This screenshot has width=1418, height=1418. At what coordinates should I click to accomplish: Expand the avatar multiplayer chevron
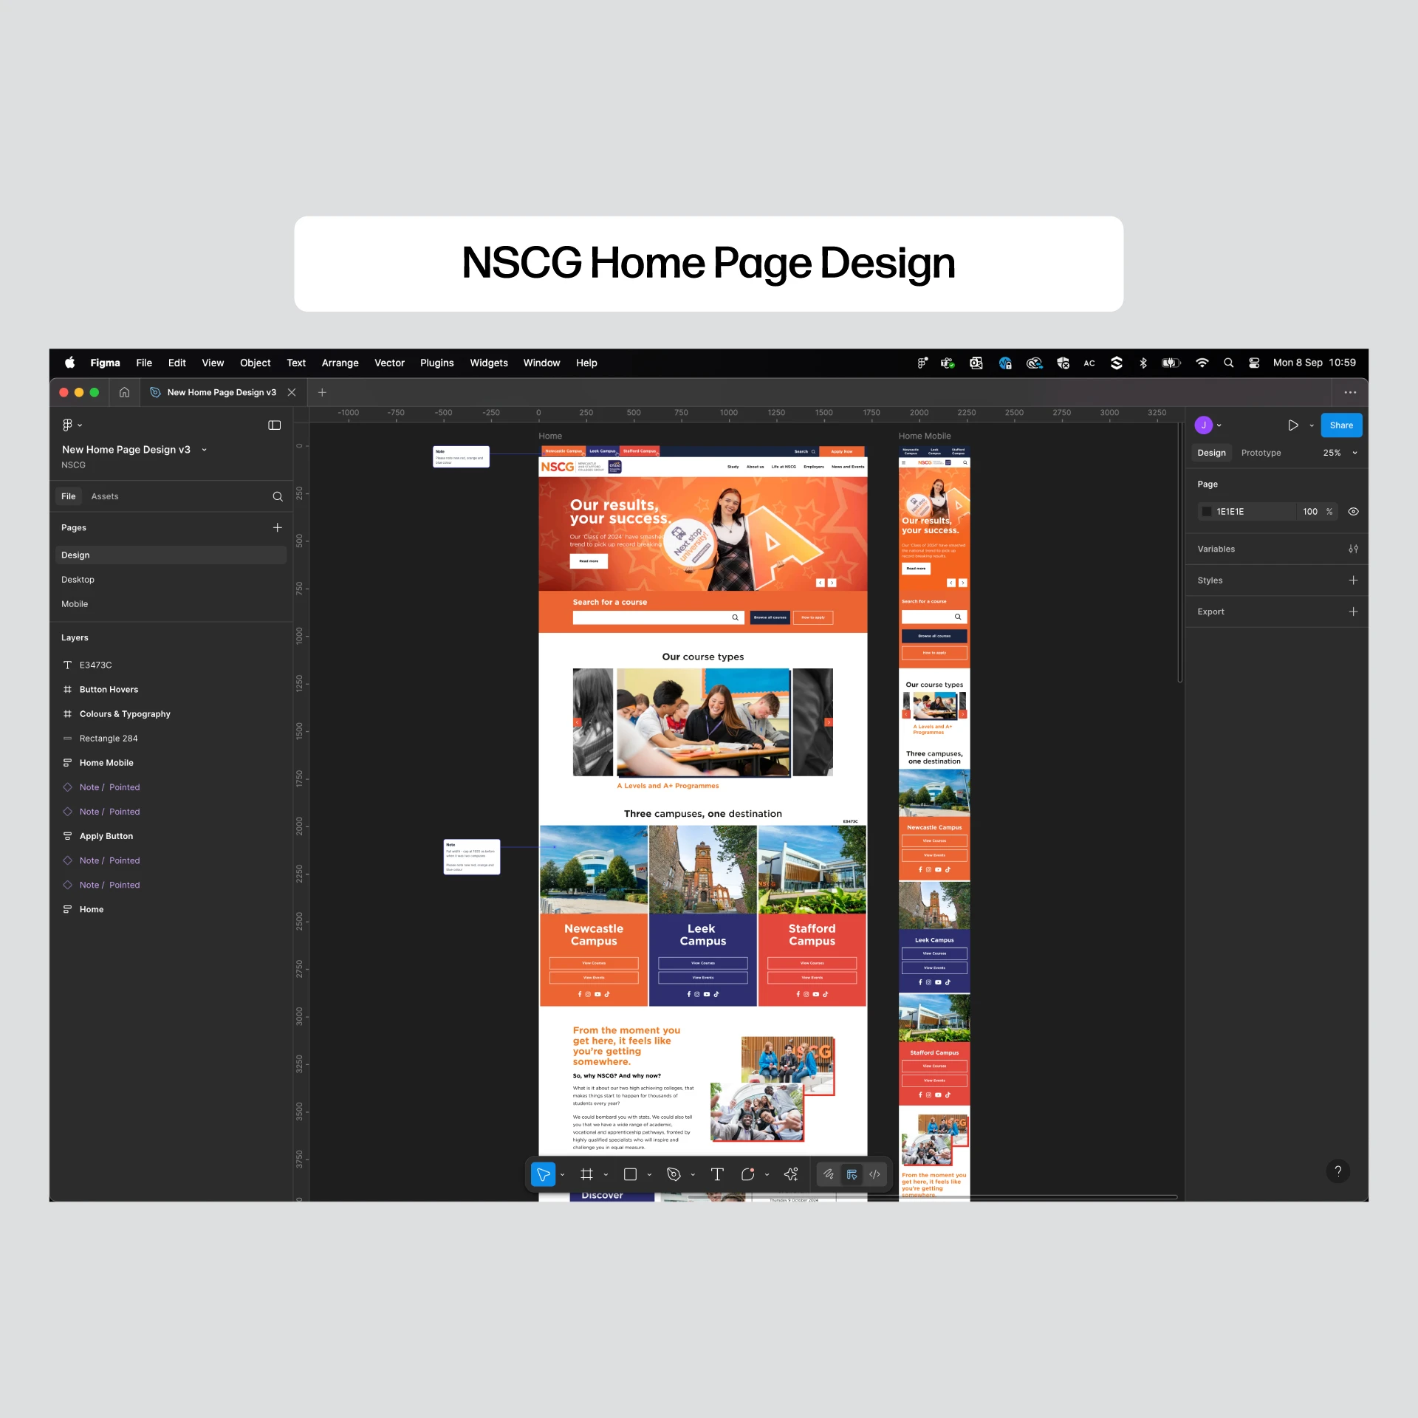coord(1219,425)
